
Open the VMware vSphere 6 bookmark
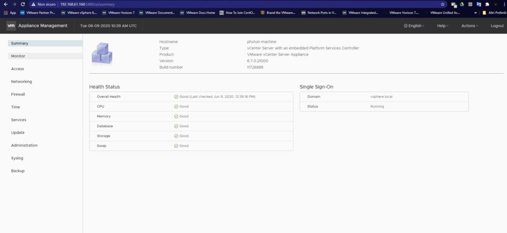(79, 12)
